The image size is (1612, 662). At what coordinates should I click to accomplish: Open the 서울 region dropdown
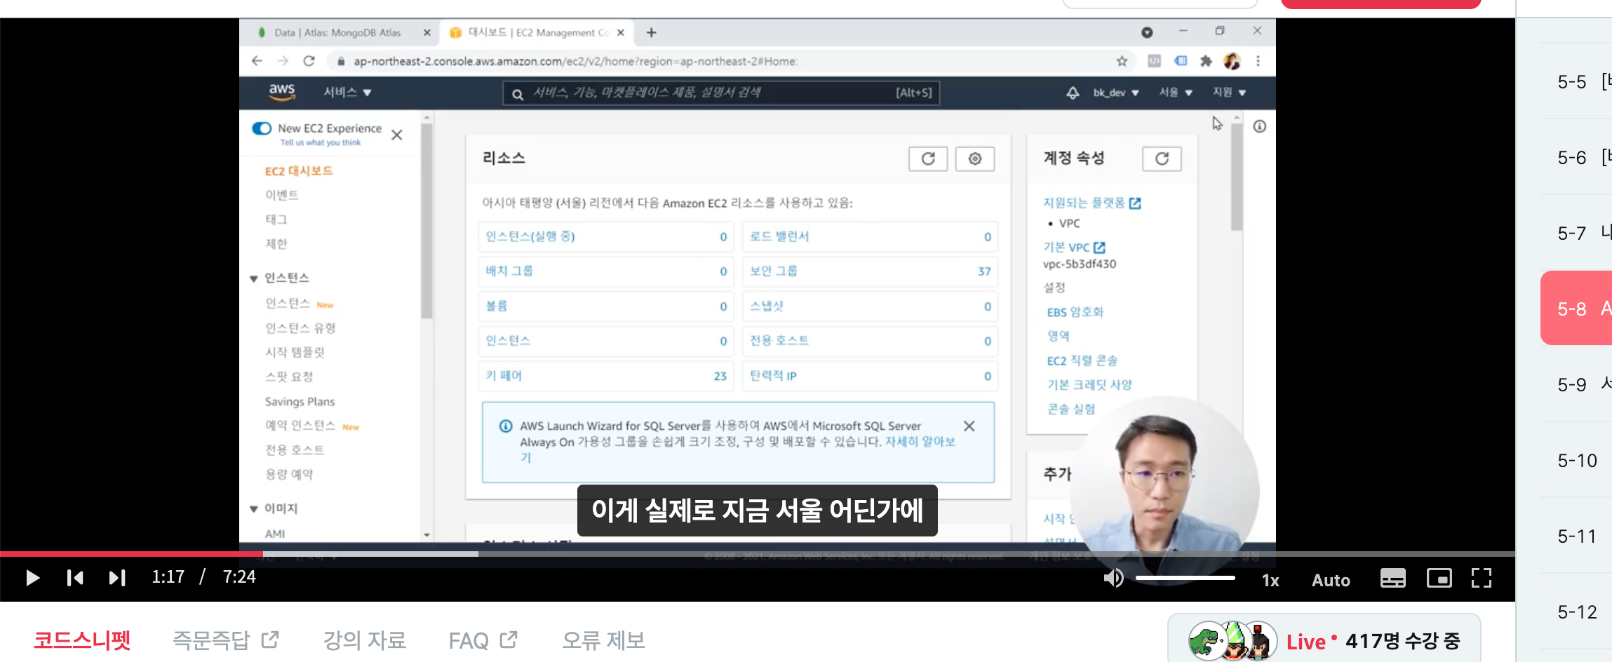[x=1176, y=93]
